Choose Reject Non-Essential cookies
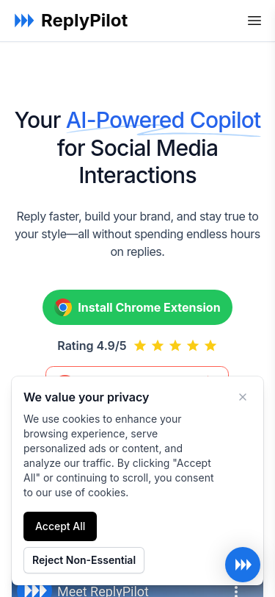Screen dimensions: 275x597 click(84, 560)
